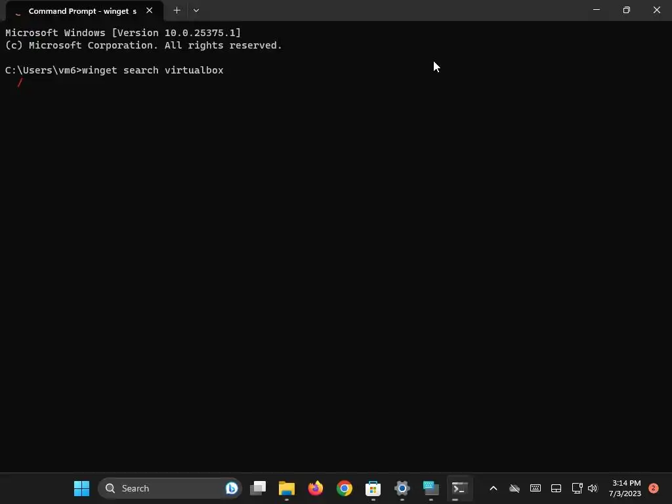The image size is (672, 504).
Task: Open notifications badge showing 2
Action: tap(653, 488)
